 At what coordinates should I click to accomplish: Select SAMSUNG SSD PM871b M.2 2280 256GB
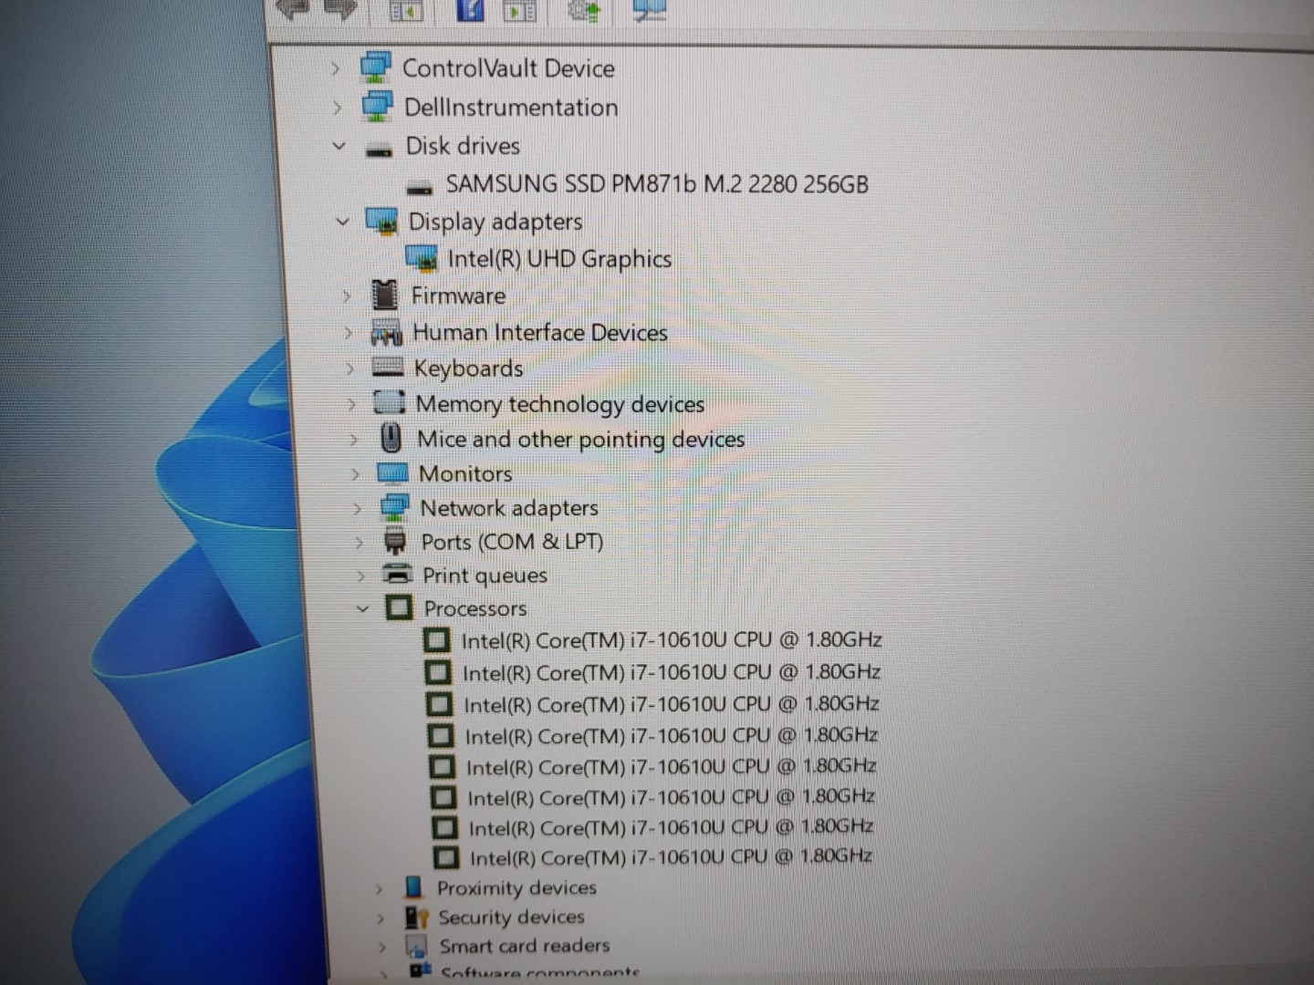[x=656, y=184]
